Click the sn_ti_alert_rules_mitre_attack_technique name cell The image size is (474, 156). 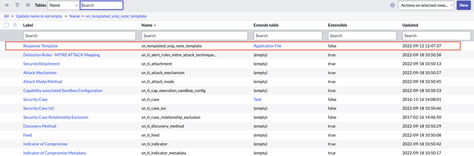179,55
